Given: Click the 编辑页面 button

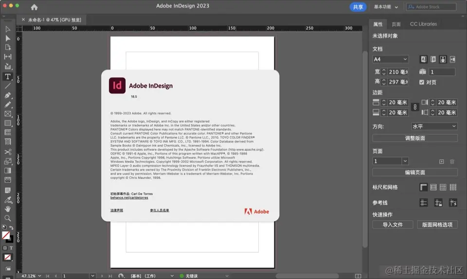Looking at the screenshot, I should coord(415,172).
